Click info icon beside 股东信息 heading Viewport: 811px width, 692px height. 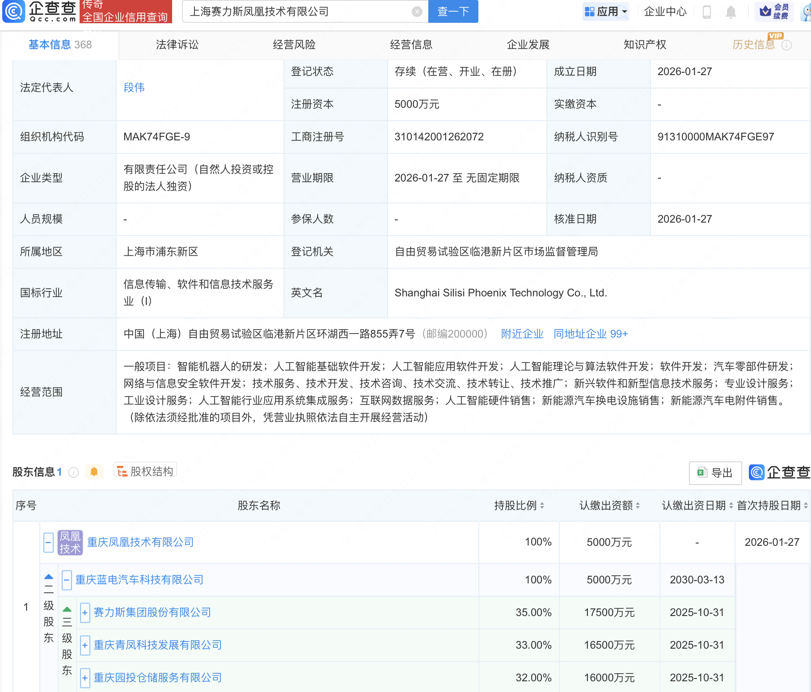pos(74,473)
